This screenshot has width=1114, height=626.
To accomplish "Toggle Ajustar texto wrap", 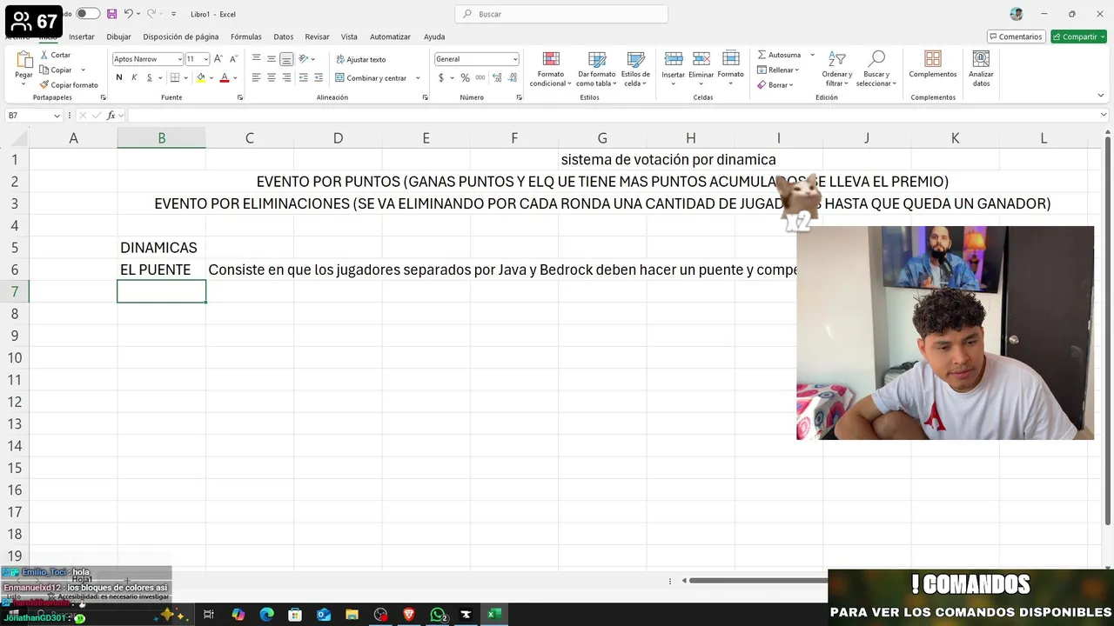I will click(361, 59).
